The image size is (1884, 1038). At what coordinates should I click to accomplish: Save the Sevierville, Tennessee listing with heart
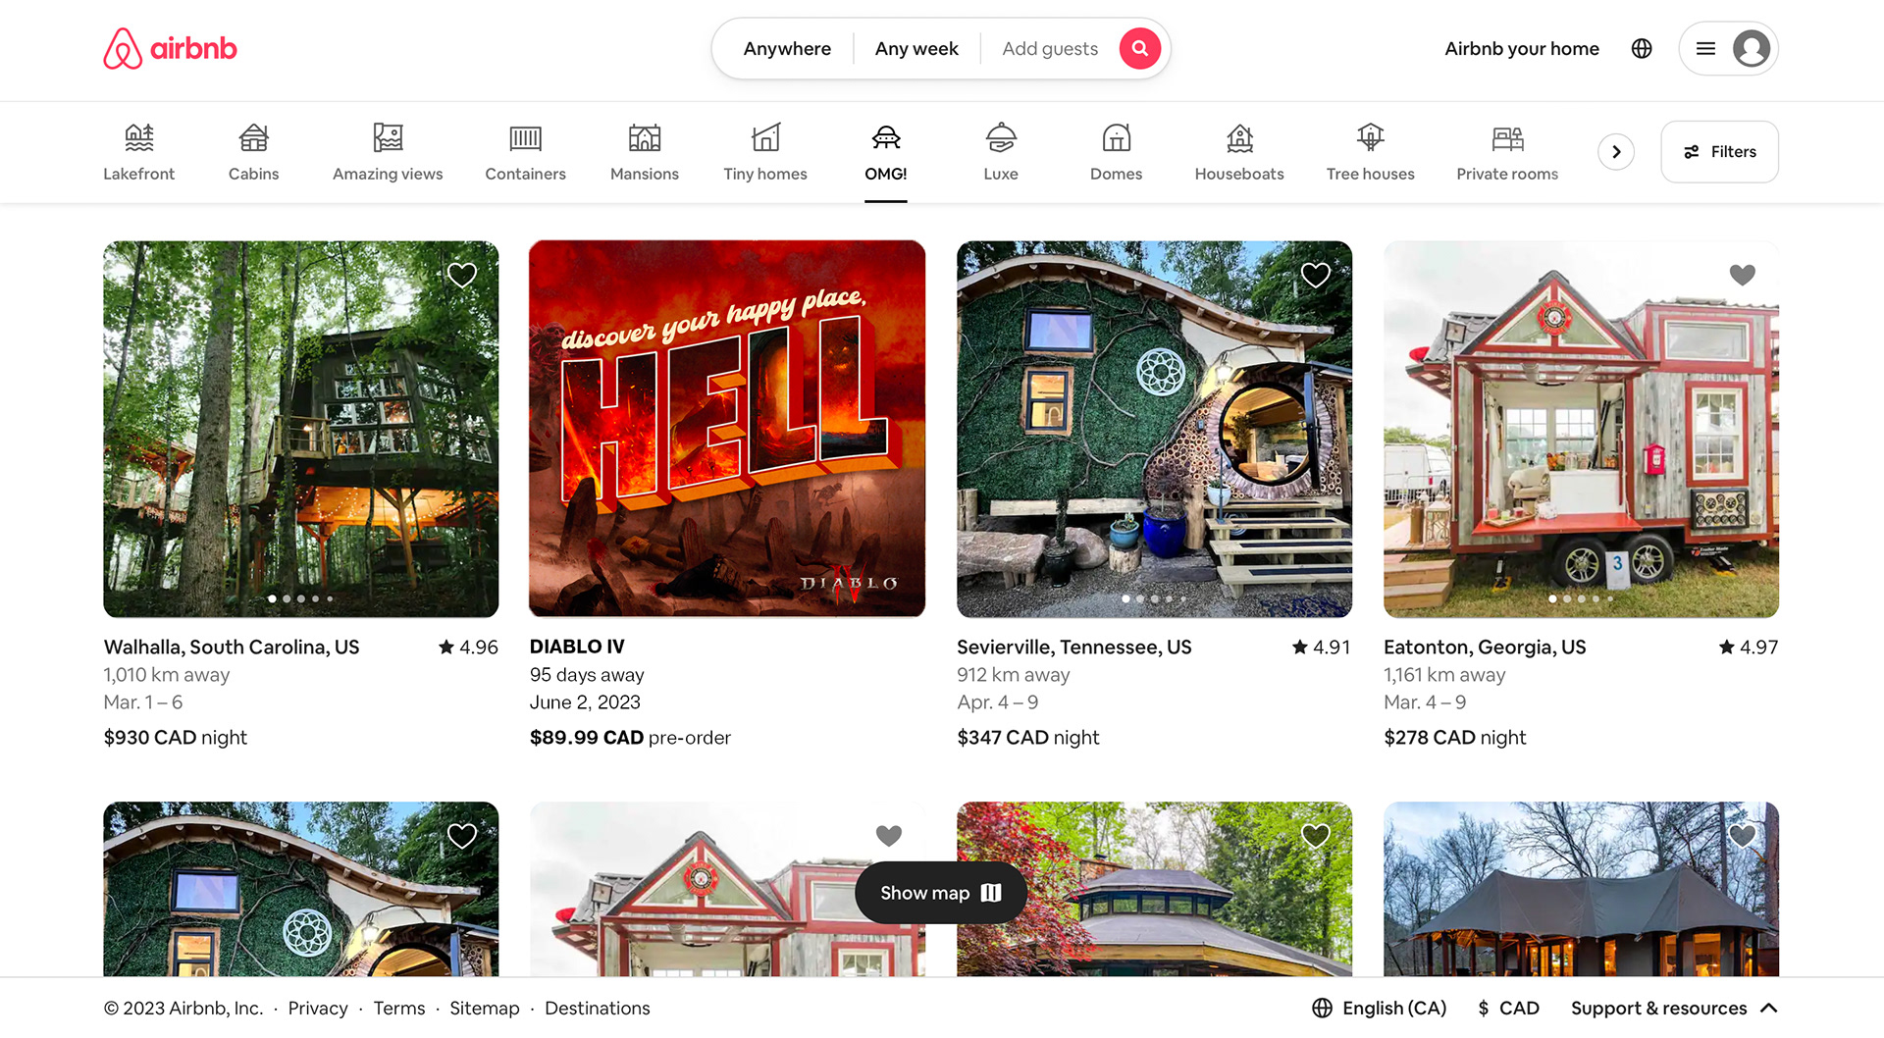pos(1316,275)
